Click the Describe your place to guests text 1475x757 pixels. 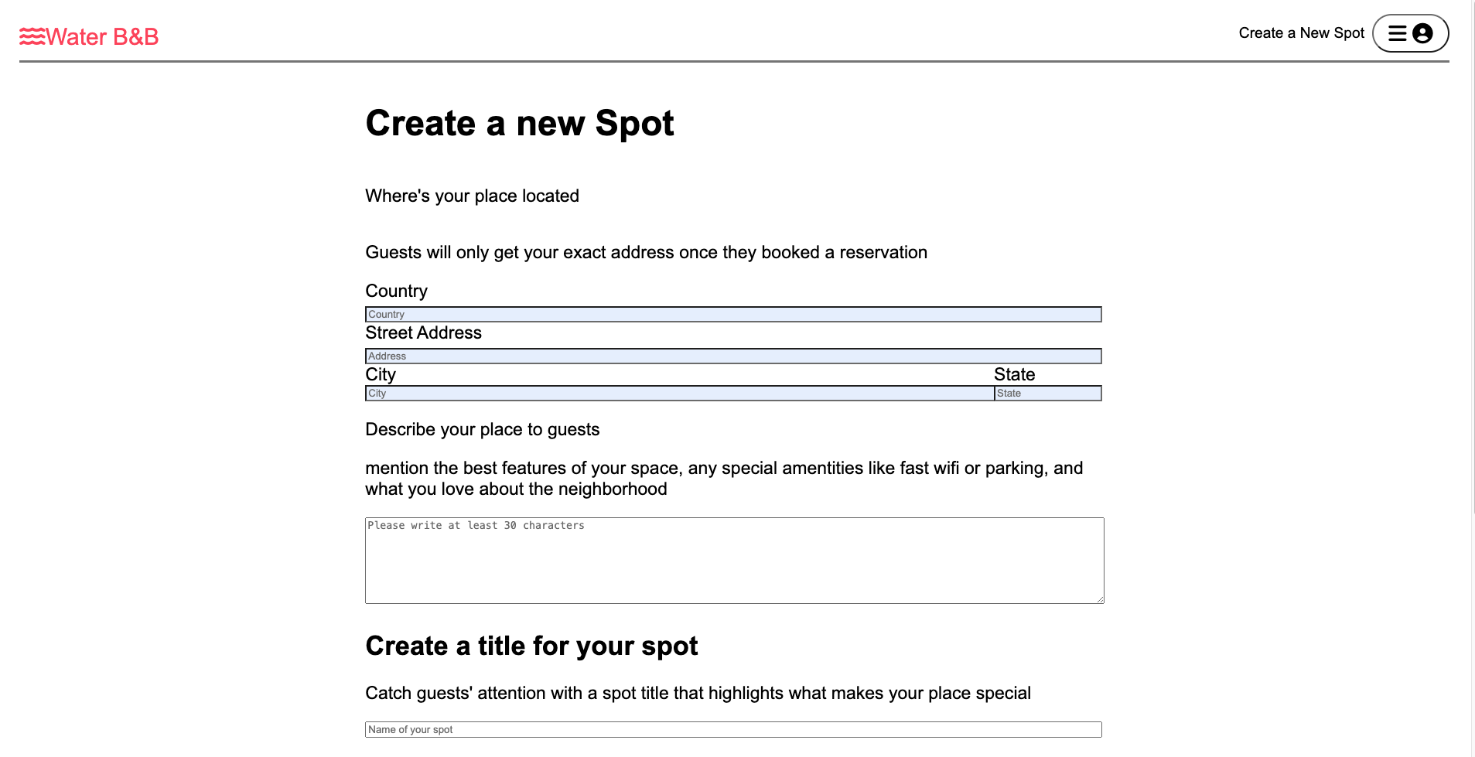pos(482,430)
